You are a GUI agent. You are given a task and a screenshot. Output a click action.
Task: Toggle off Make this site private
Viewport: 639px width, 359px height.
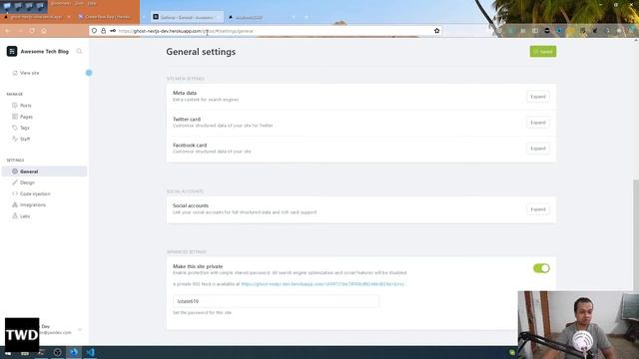(x=541, y=268)
